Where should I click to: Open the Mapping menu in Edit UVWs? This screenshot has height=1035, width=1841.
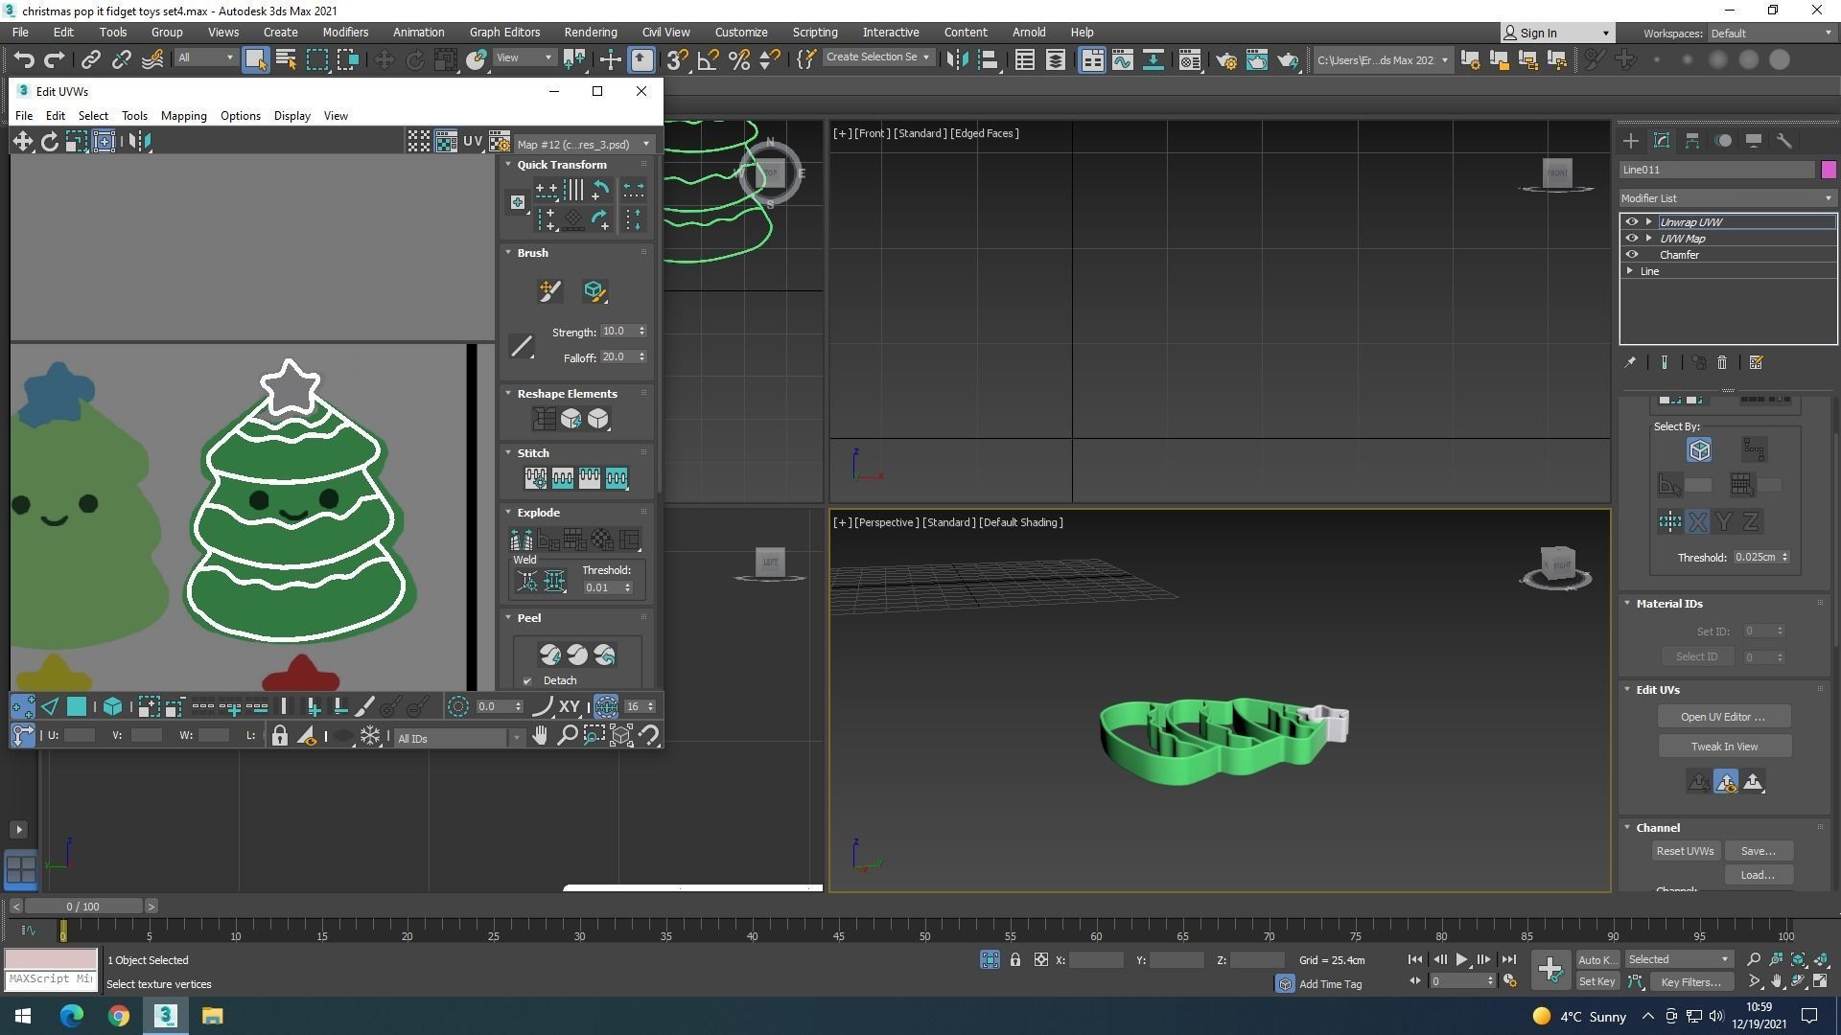(183, 116)
